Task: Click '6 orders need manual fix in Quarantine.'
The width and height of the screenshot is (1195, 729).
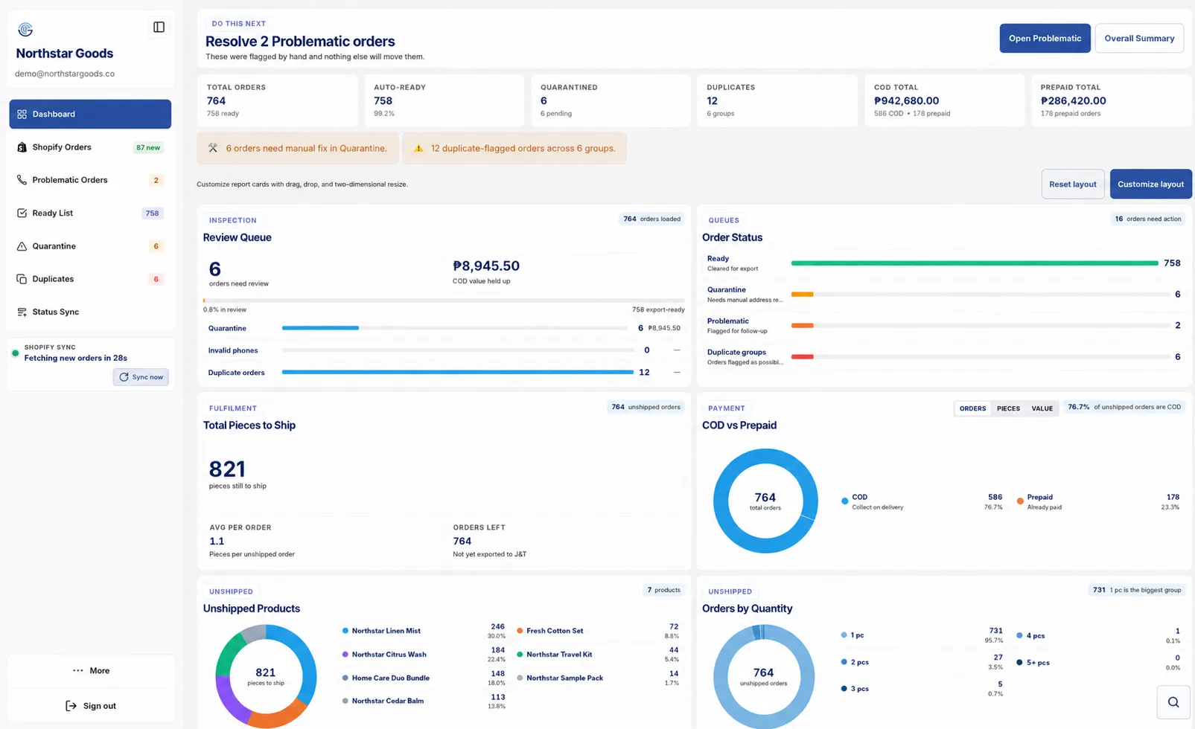Action: (x=307, y=149)
